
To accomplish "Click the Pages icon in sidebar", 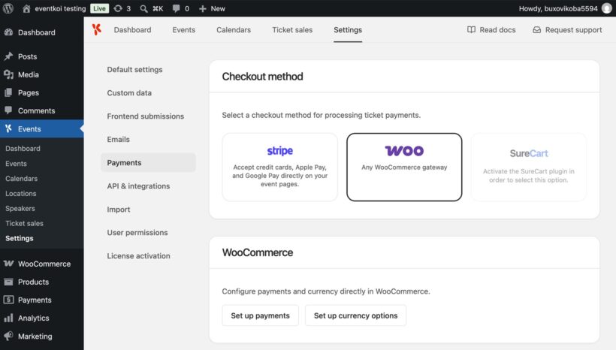I will click(9, 92).
